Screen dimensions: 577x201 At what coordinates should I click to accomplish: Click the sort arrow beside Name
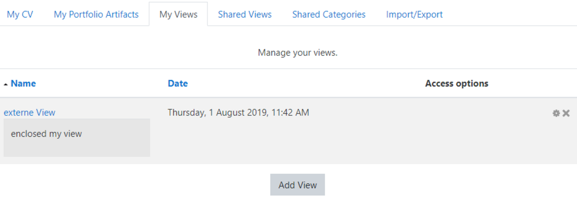click(5, 84)
